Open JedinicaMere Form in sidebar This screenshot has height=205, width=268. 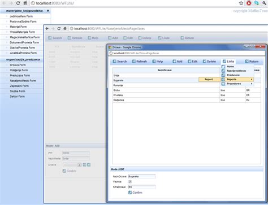(21, 16)
